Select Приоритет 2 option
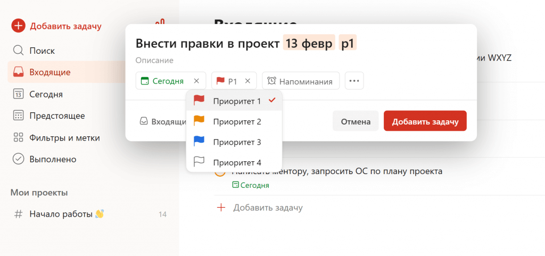This screenshot has height=256, width=545. tap(234, 121)
